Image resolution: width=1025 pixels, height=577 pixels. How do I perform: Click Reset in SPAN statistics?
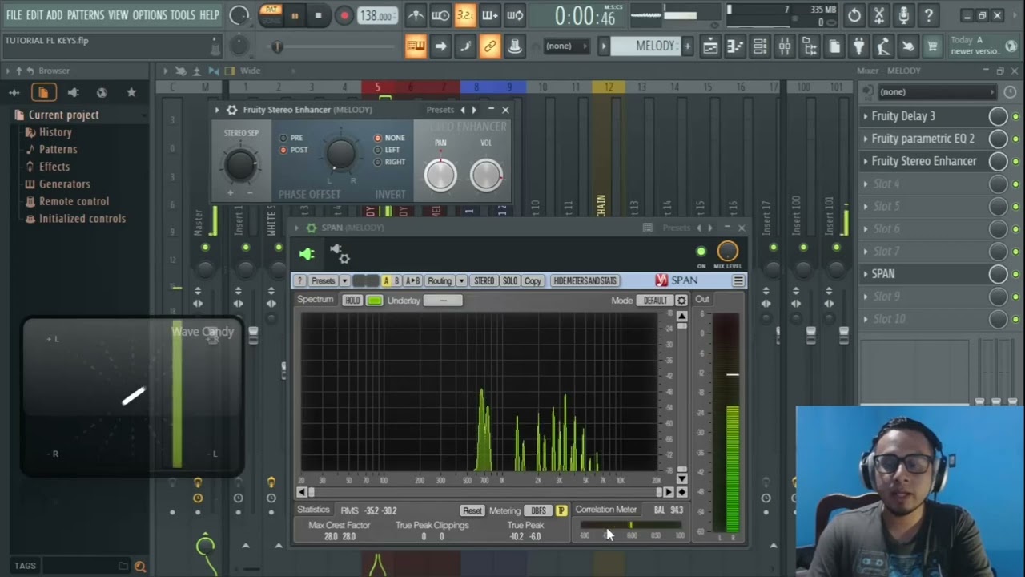click(x=472, y=510)
